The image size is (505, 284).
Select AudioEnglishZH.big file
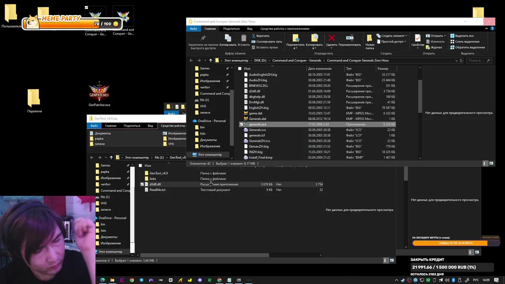point(263,75)
